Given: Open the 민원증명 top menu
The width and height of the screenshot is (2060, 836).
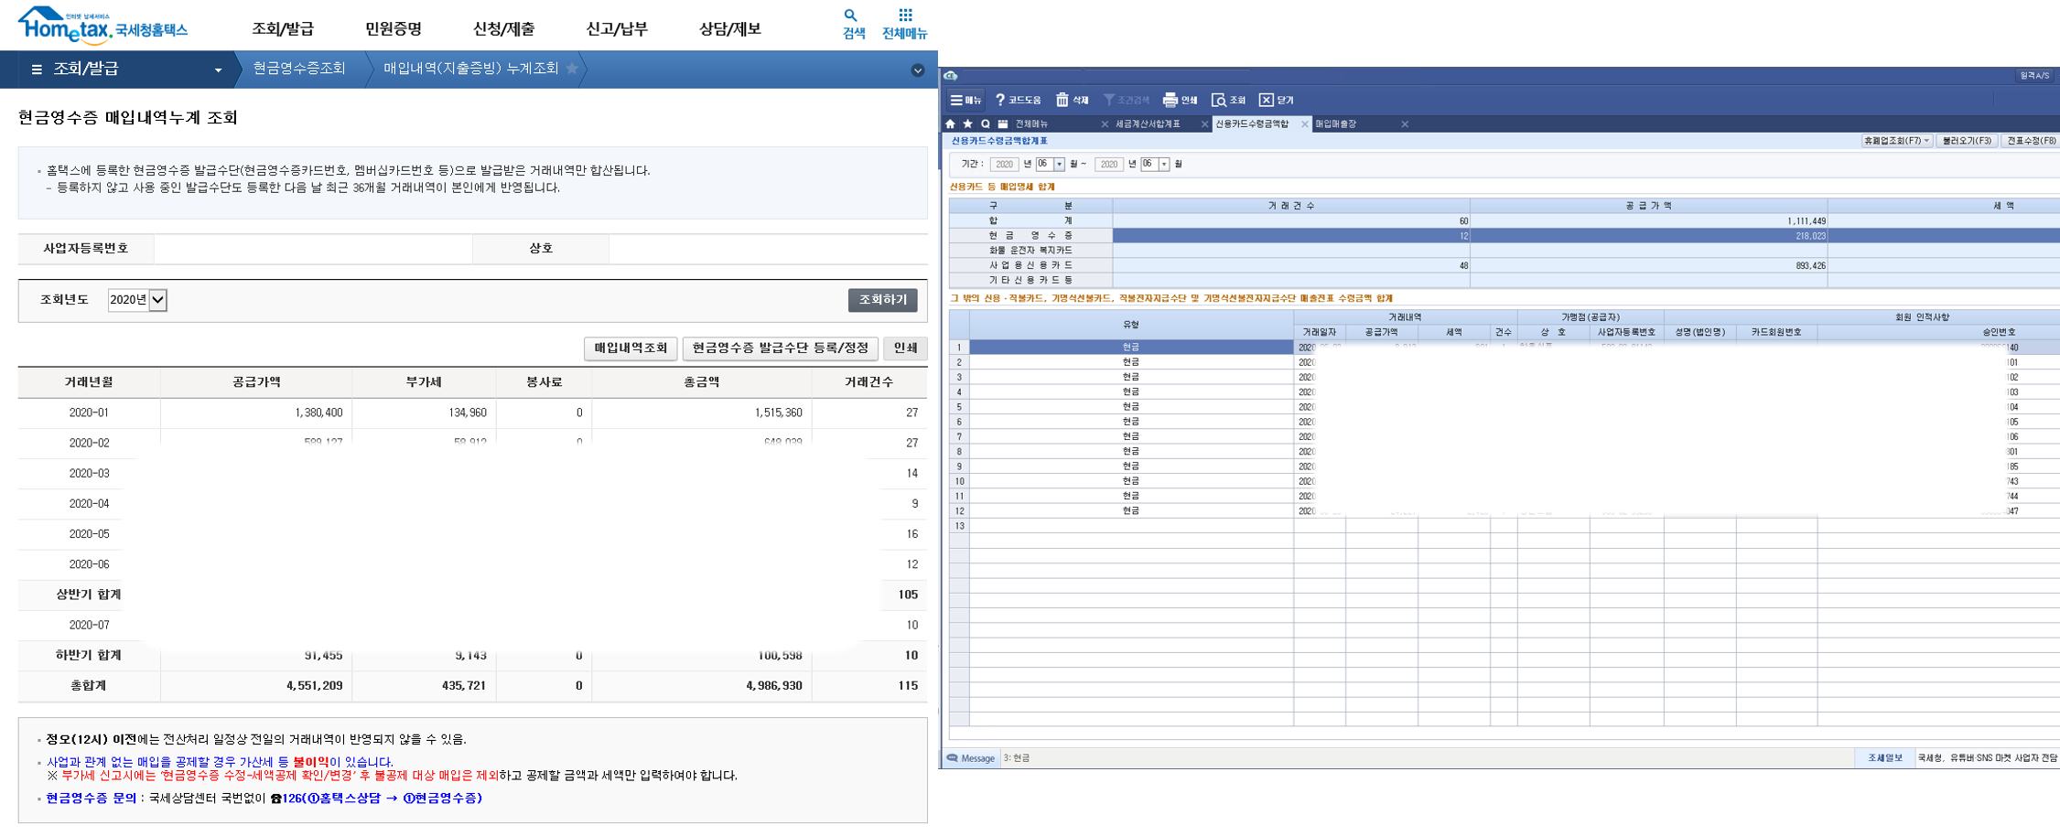Looking at the screenshot, I should [x=394, y=29].
